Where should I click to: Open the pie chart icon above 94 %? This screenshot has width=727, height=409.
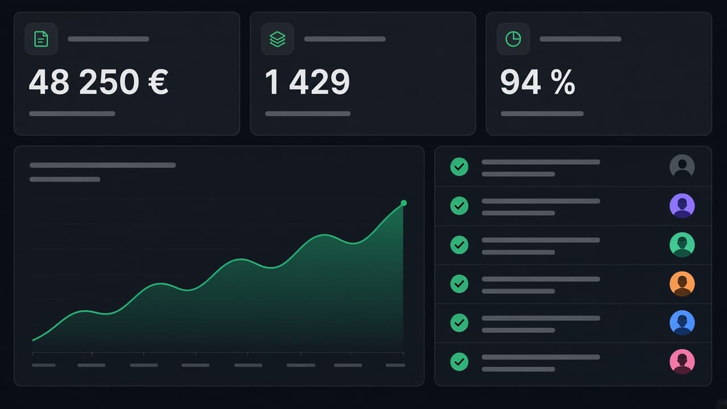tap(513, 39)
